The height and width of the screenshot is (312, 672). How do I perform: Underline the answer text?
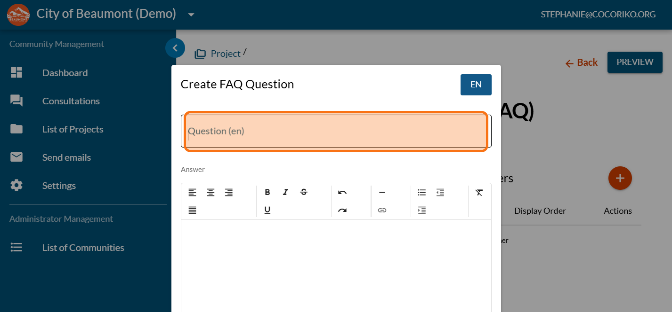(x=267, y=210)
